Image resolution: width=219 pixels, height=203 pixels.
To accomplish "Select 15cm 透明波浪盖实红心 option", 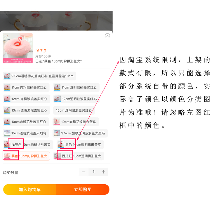I will 74,110.
